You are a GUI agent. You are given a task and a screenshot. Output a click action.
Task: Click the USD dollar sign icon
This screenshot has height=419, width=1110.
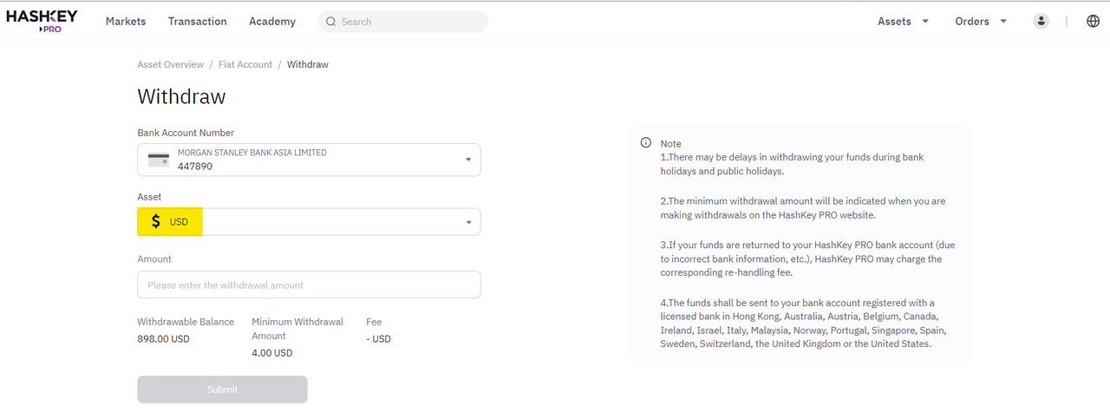click(x=156, y=222)
